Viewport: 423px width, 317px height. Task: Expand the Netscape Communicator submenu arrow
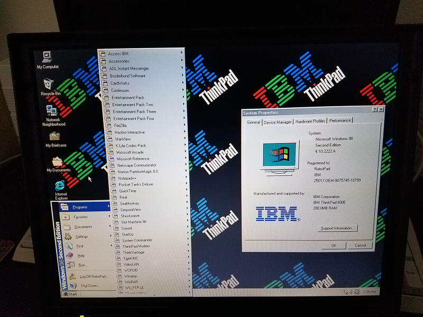click(x=186, y=164)
